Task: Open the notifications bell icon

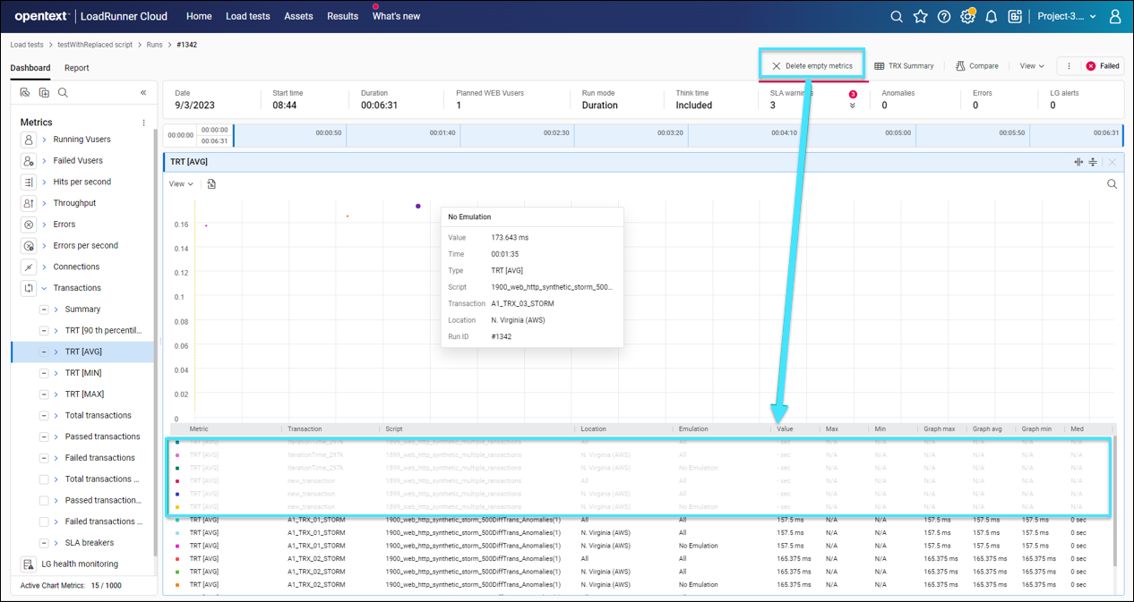Action: 991,16
